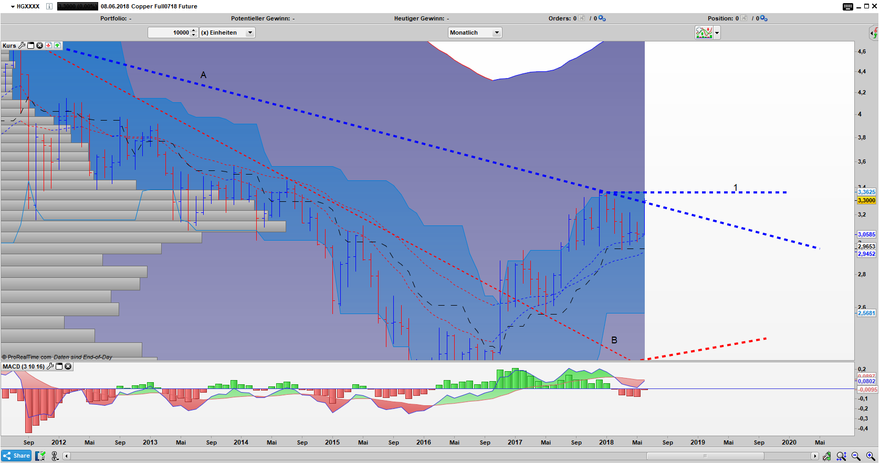The height and width of the screenshot is (465, 880).
Task: Move the Kurs panel down with the red arrow
Action: [48, 46]
